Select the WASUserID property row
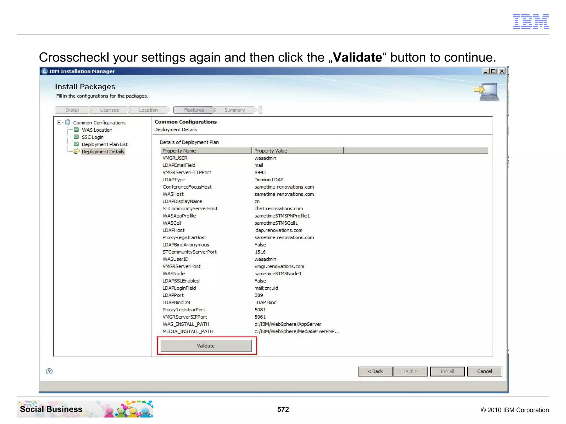566x424 pixels. 324,259
